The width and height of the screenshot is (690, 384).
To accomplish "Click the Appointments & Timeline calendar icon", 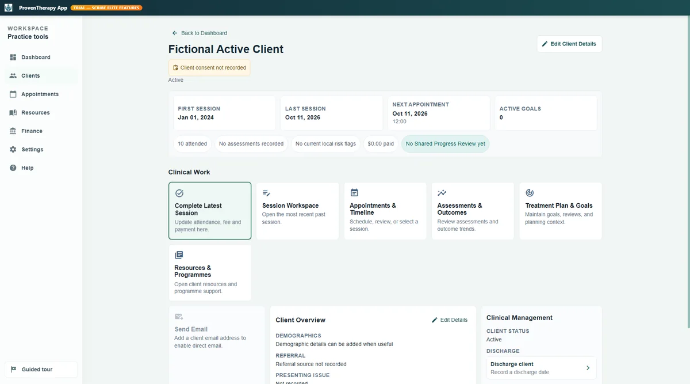I will (354, 193).
